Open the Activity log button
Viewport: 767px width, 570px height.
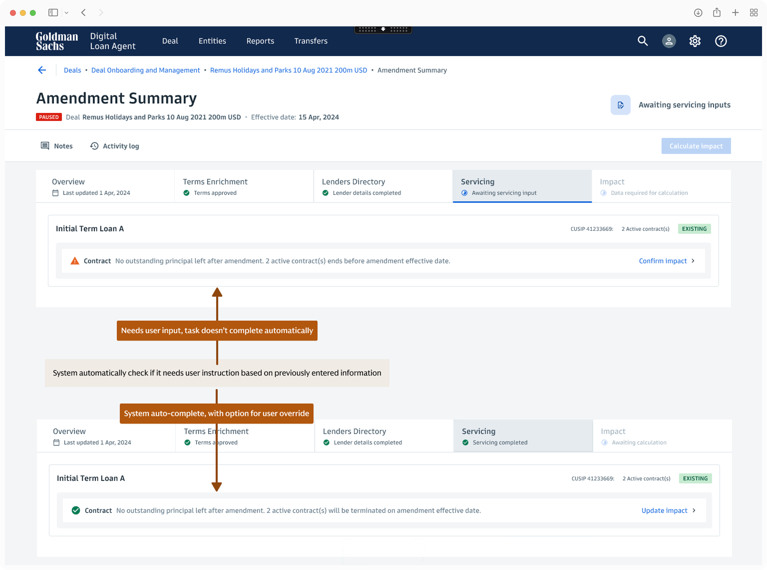pos(115,146)
